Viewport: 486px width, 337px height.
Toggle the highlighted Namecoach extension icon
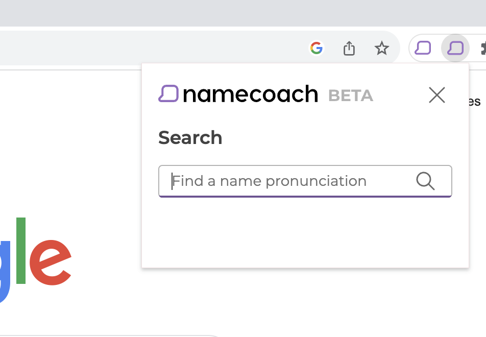[455, 48]
